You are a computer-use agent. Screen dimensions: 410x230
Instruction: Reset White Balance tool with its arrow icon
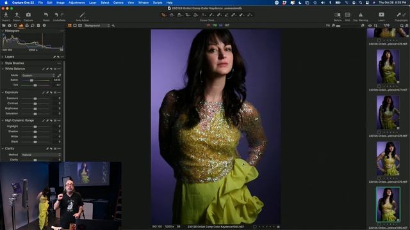(51, 69)
